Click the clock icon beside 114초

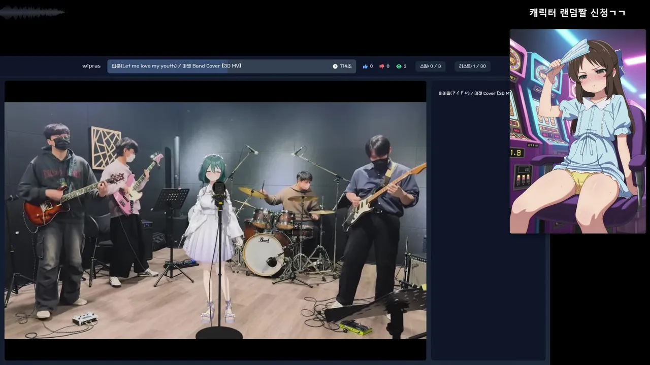click(x=335, y=66)
